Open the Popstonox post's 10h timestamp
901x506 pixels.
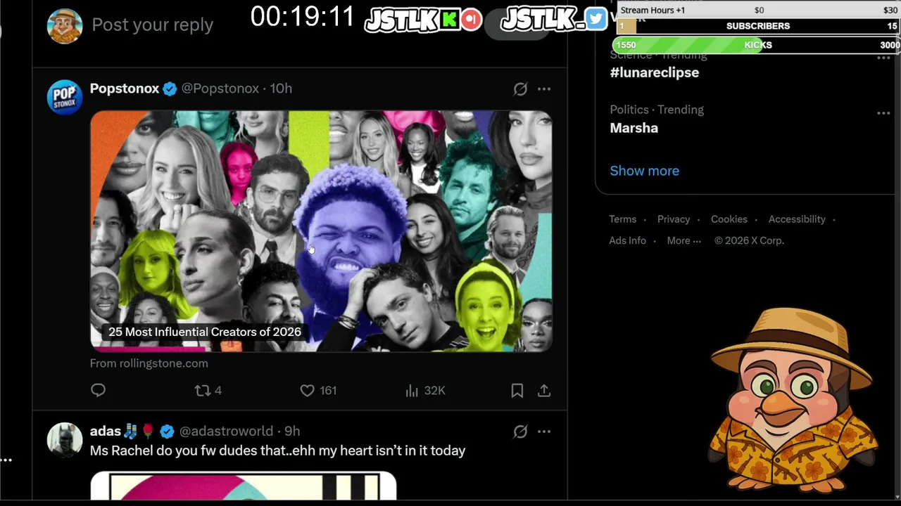tap(281, 89)
